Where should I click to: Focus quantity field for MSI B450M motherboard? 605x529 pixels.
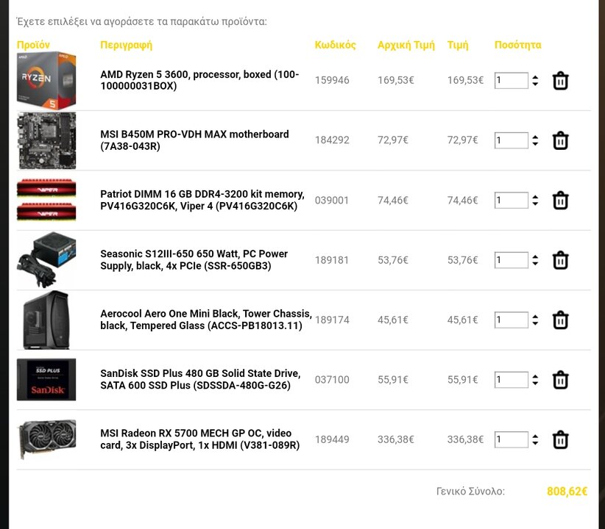click(x=512, y=140)
